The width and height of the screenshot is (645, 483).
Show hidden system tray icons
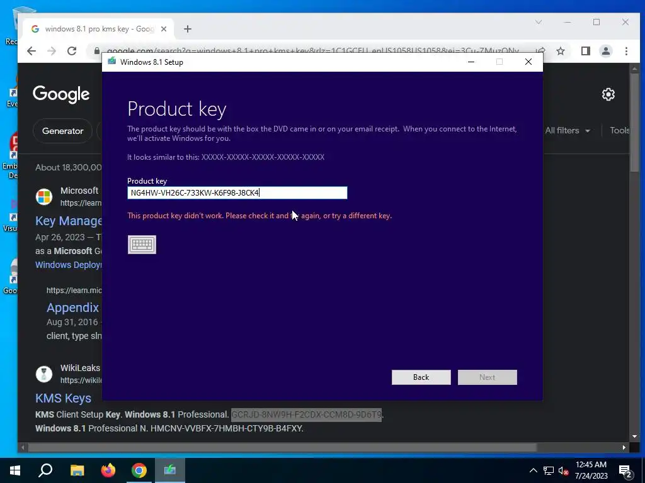(533, 470)
